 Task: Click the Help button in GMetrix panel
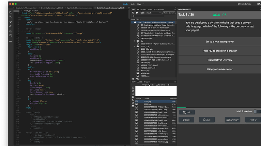tap(187, 112)
